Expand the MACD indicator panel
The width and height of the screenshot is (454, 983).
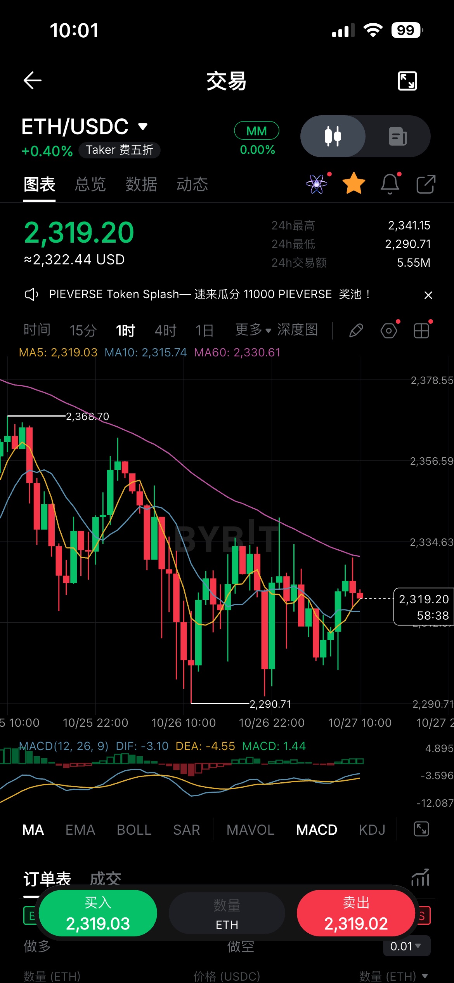click(x=421, y=829)
